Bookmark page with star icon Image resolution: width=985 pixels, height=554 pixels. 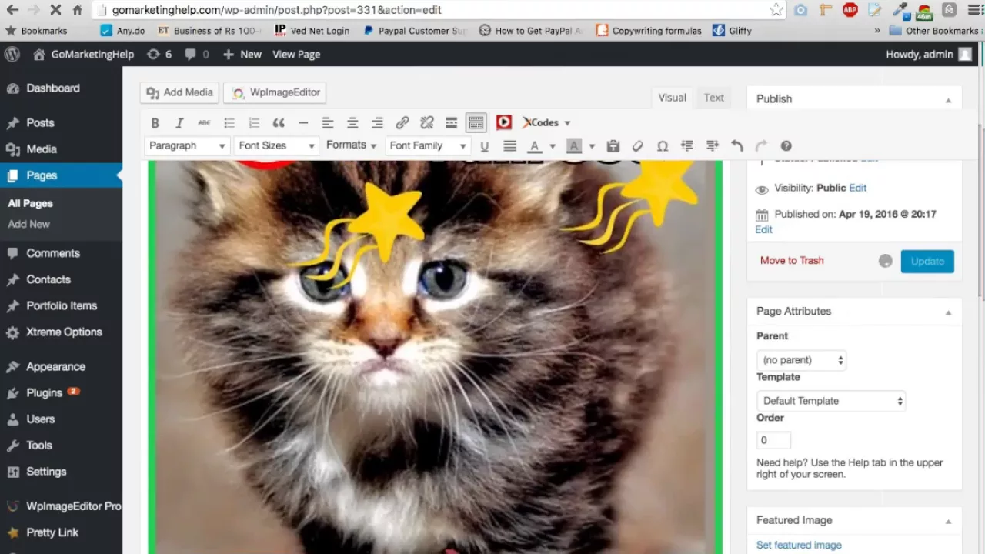(776, 10)
